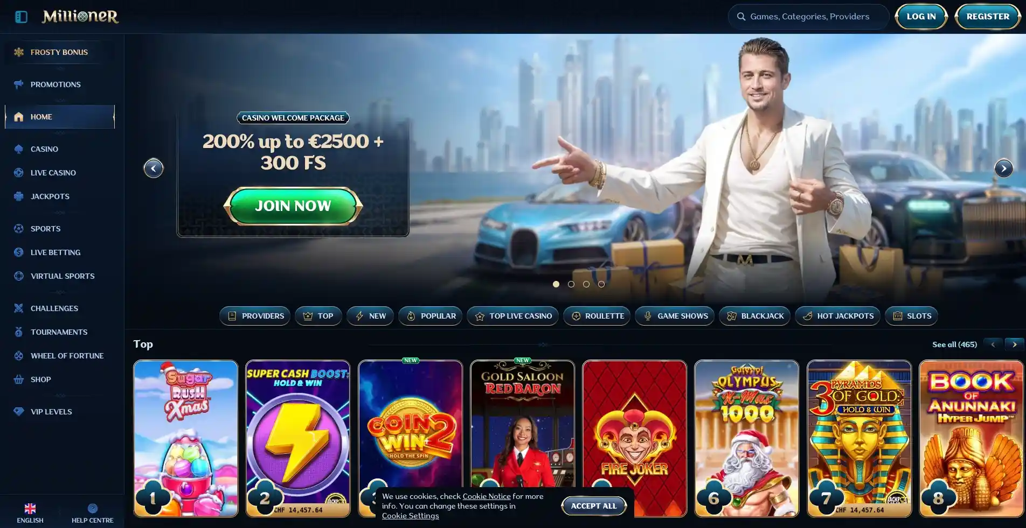Image resolution: width=1026 pixels, height=528 pixels.
Task: Show next banner with right arrow
Action: [1003, 168]
